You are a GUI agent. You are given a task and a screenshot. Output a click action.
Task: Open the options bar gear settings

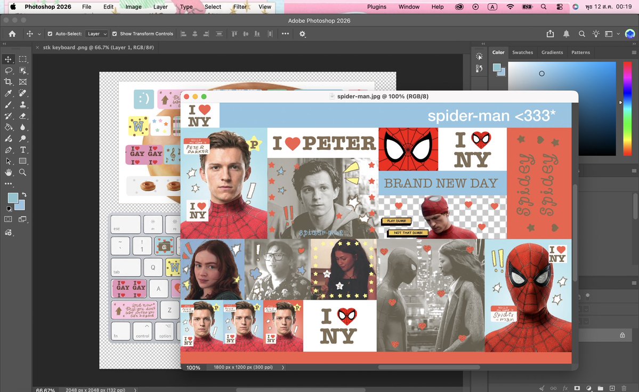[x=302, y=34]
